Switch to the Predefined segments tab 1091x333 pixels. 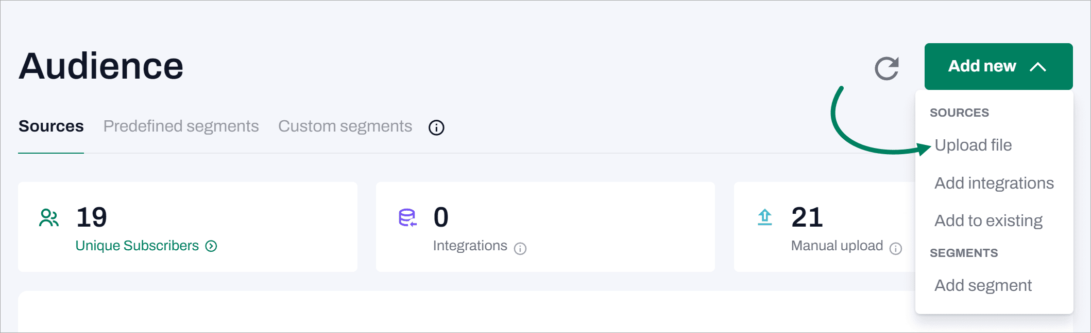coord(181,126)
